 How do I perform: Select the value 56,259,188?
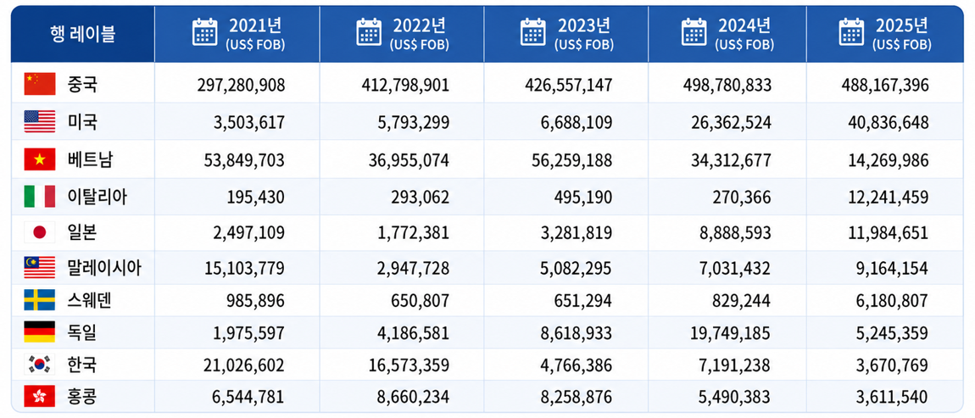click(x=572, y=161)
